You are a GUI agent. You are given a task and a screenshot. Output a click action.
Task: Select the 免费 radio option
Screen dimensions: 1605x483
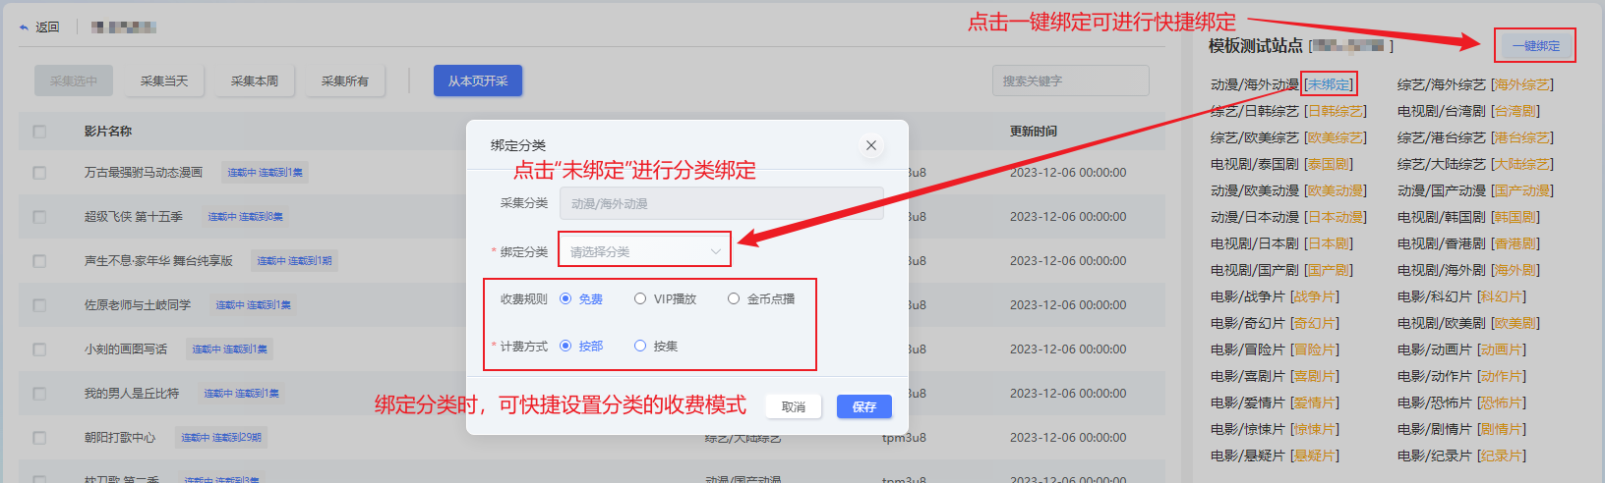pyautogui.click(x=565, y=299)
